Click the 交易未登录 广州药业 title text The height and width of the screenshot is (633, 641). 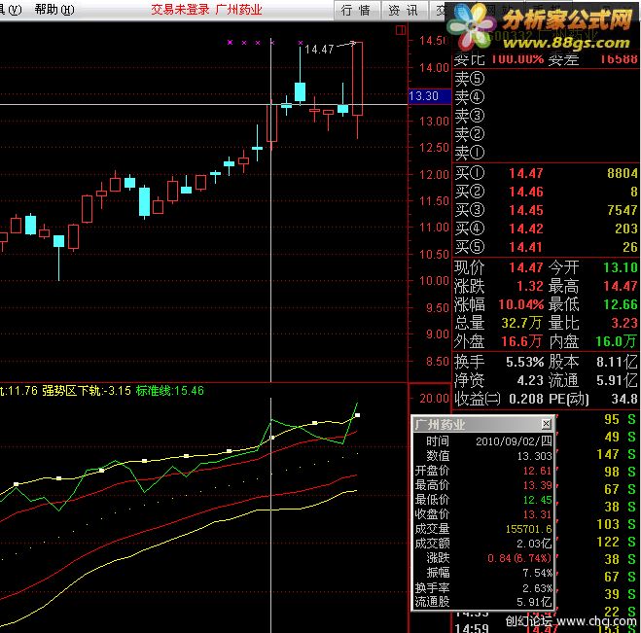point(206,9)
